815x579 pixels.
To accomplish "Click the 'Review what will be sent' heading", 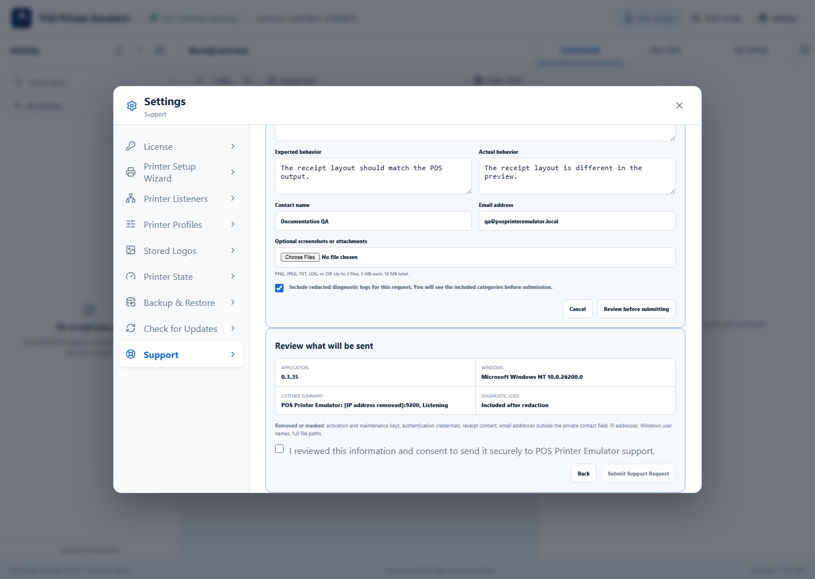I will pyautogui.click(x=324, y=346).
